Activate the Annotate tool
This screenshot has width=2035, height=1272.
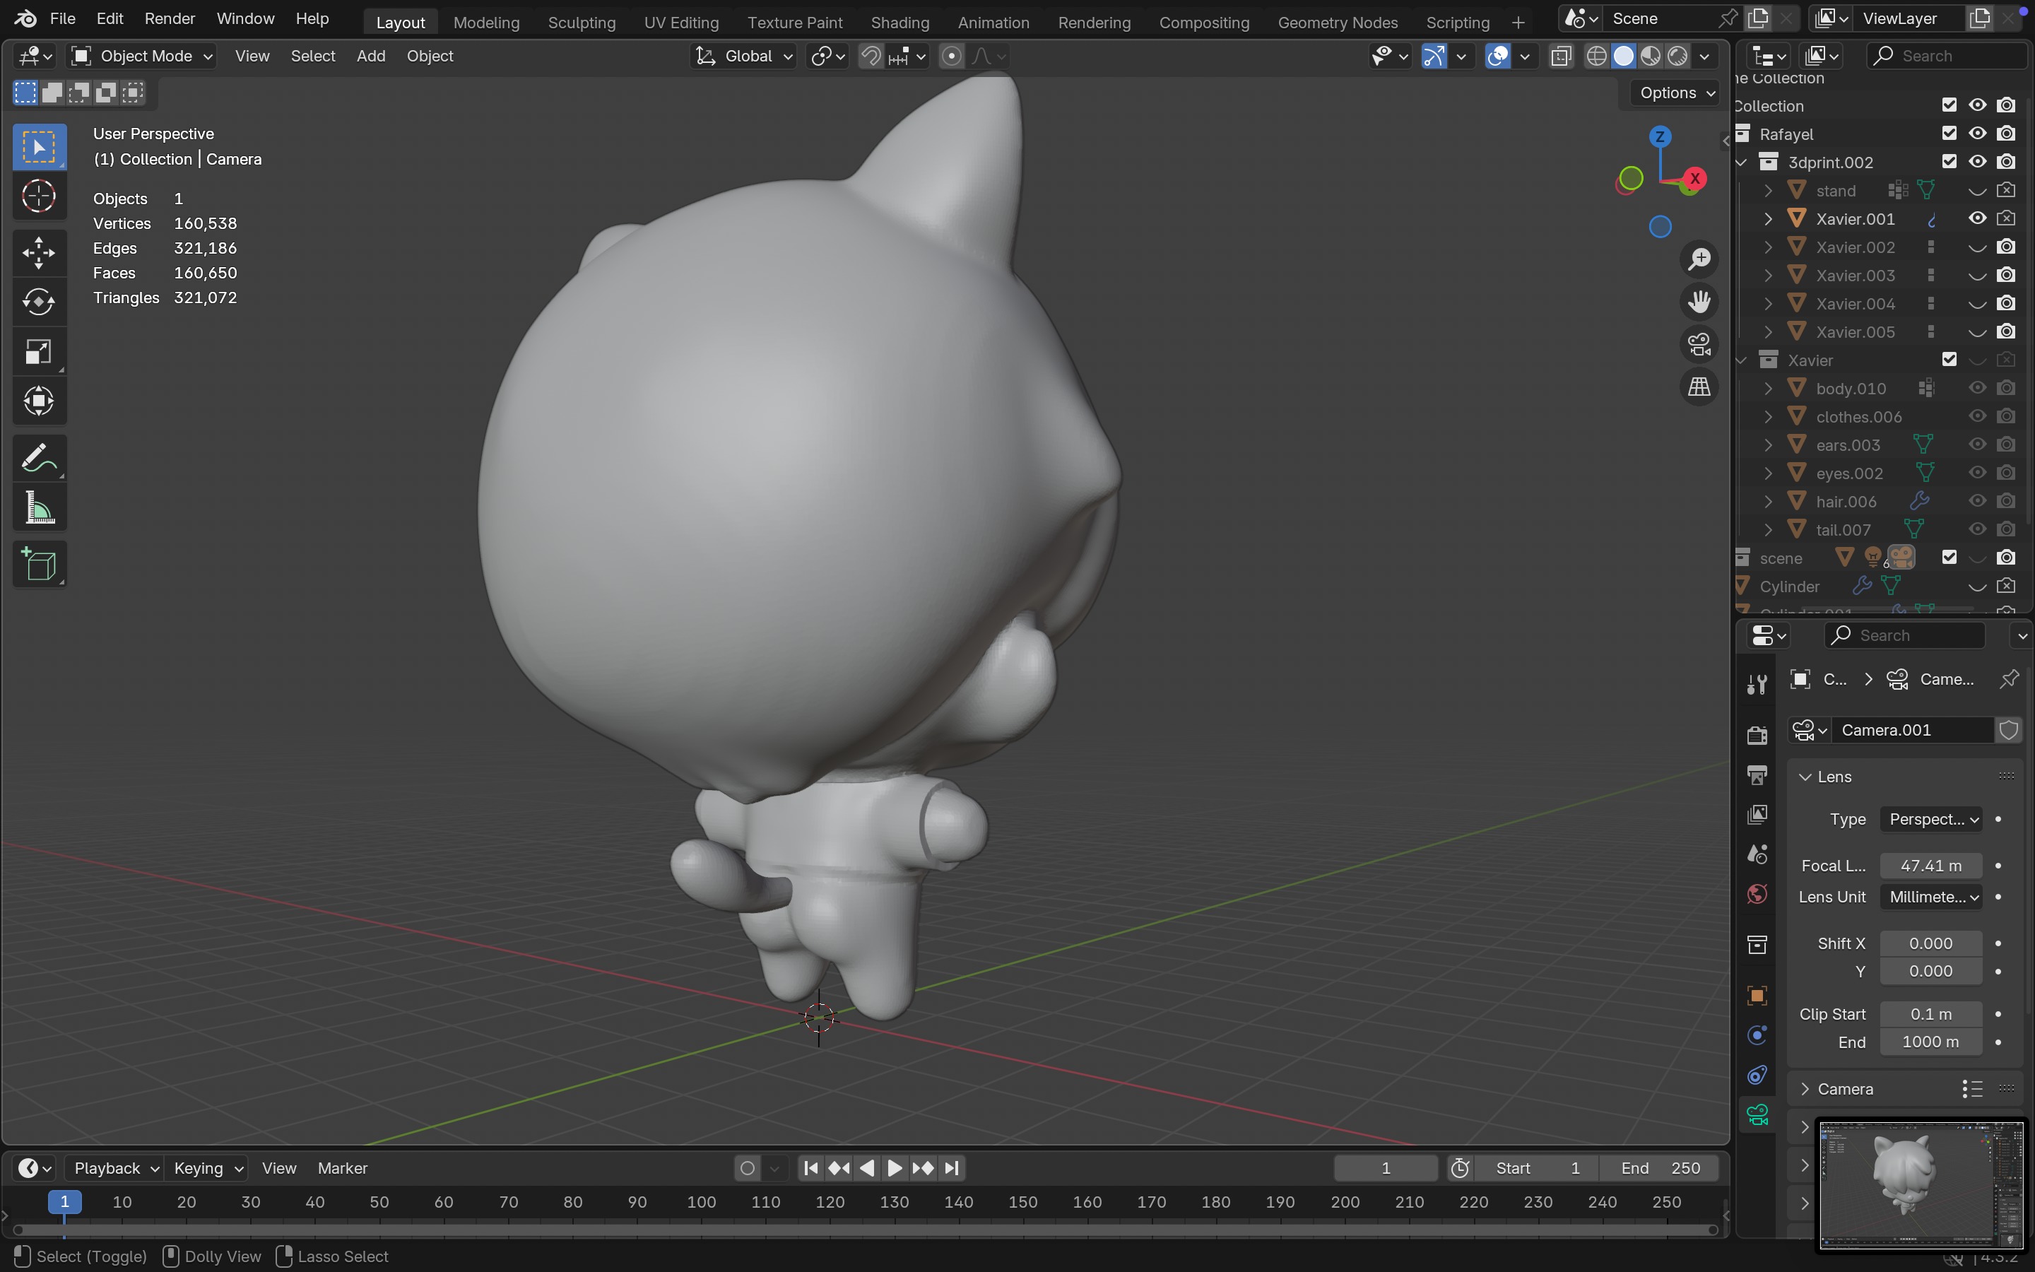[39, 459]
